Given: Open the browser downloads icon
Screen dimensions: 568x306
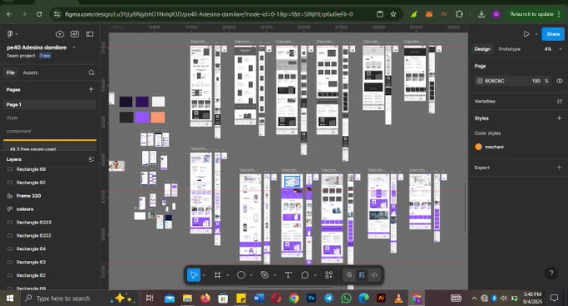Looking at the screenshot, I should point(481,14).
